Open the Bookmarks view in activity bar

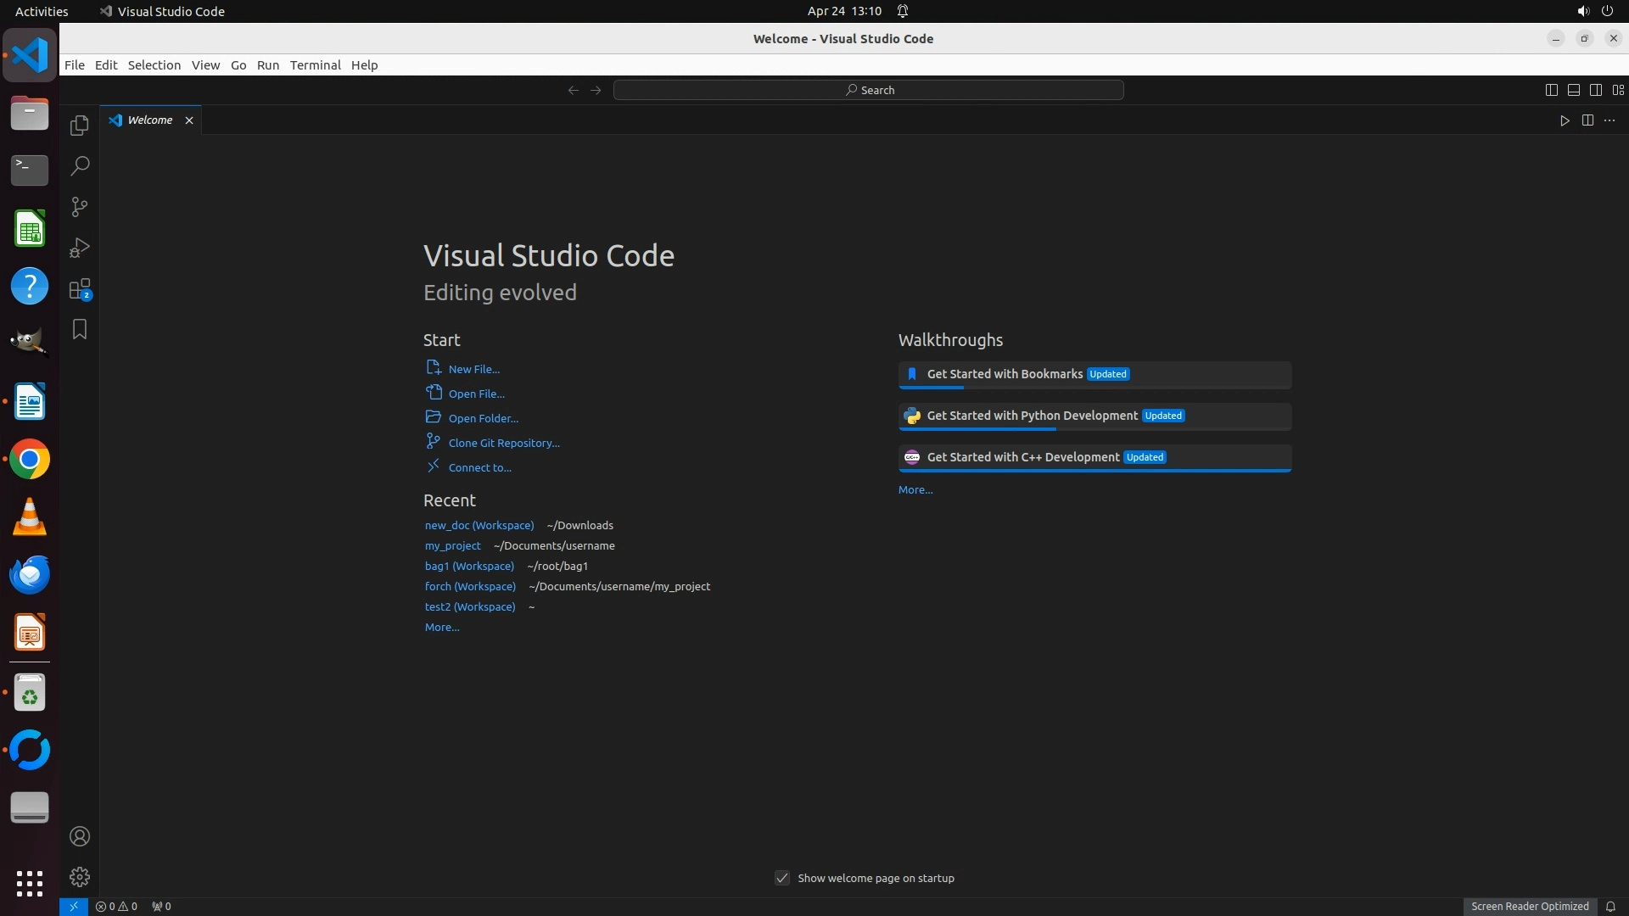tap(80, 329)
